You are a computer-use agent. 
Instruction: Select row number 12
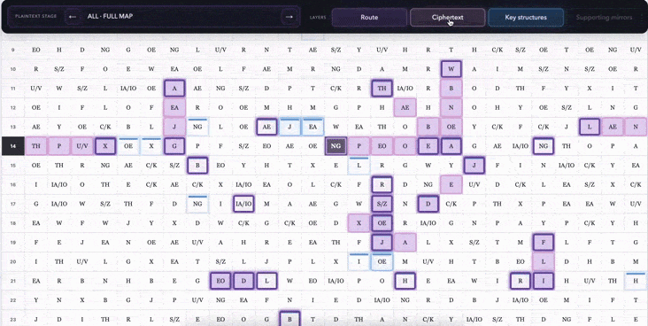[x=12, y=107]
